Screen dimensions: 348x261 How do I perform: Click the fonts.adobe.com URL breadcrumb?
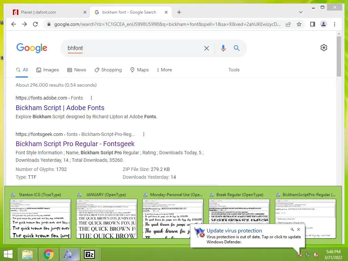(49, 98)
